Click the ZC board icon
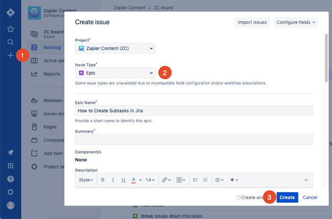332x219 pixels. 34,34
